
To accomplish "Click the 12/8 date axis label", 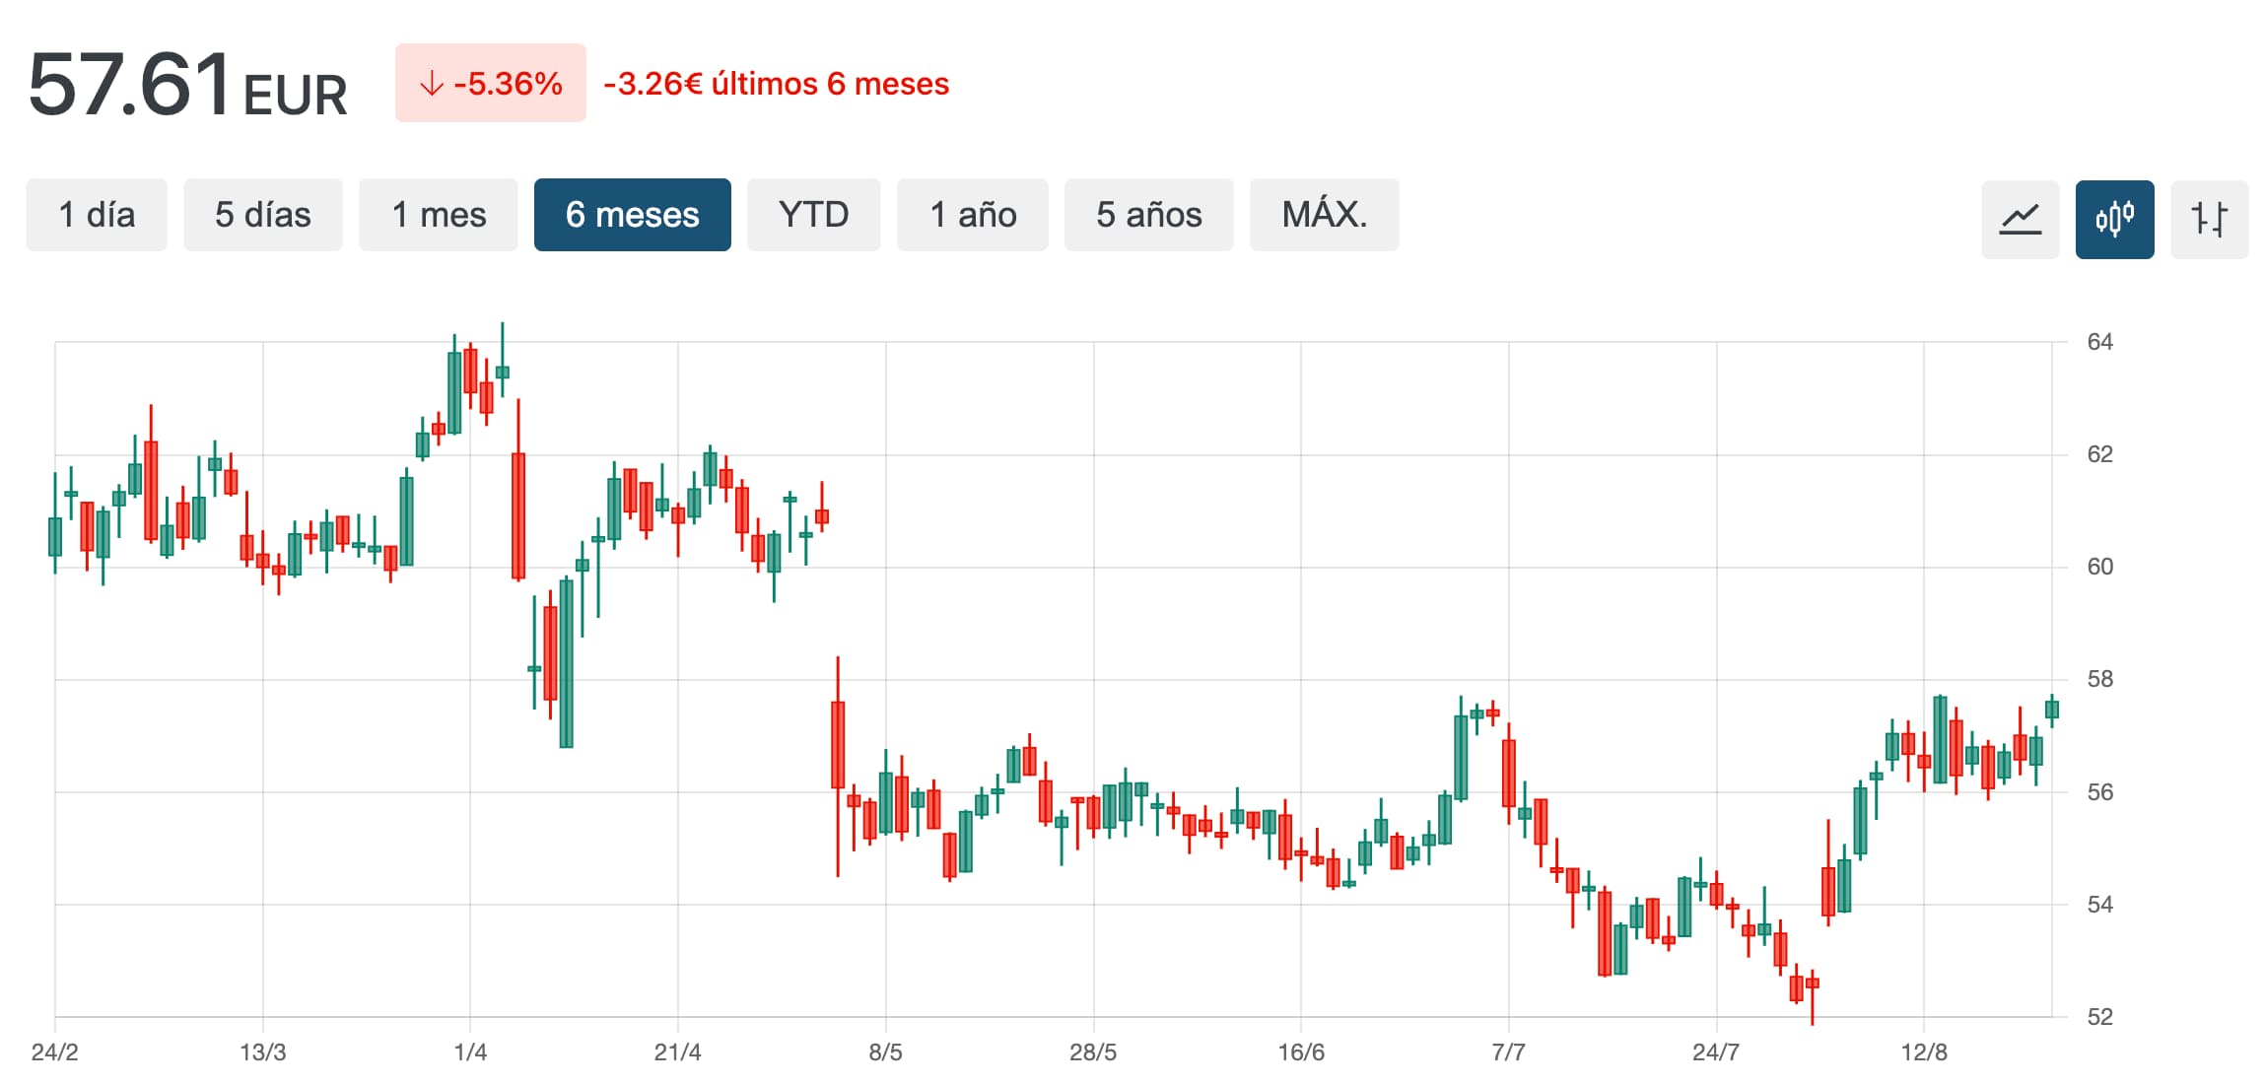I will point(1924,1052).
